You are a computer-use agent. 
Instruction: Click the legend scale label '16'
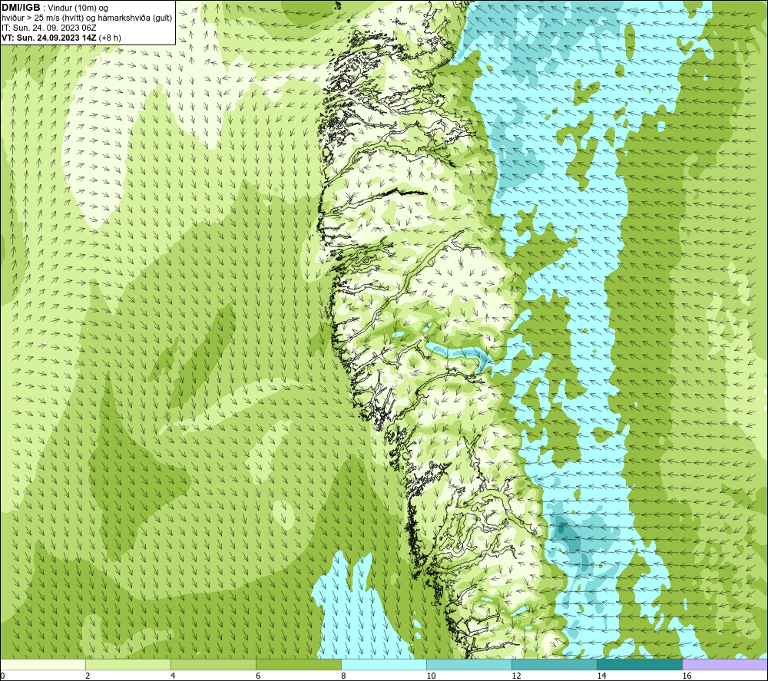(x=687, y=676)
